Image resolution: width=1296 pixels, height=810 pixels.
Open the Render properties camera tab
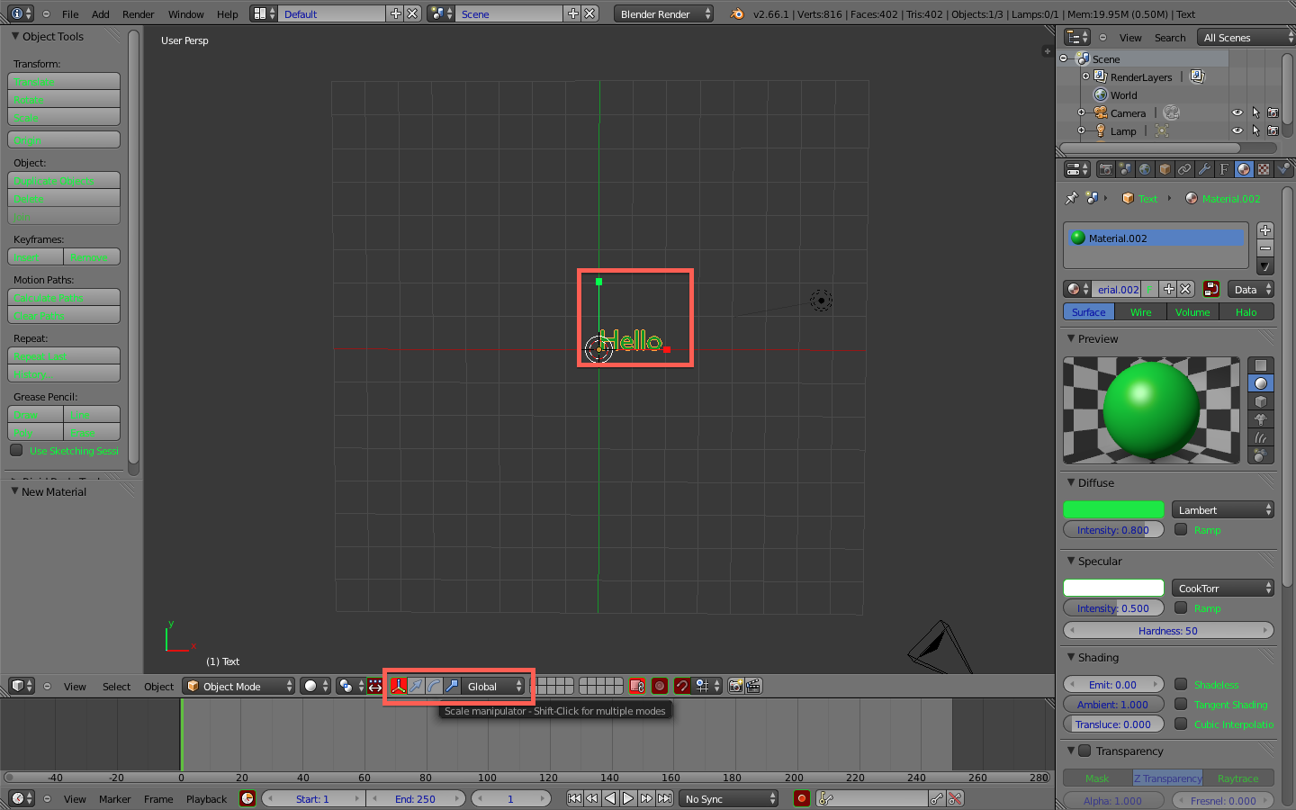click(x=1105, y=169)
